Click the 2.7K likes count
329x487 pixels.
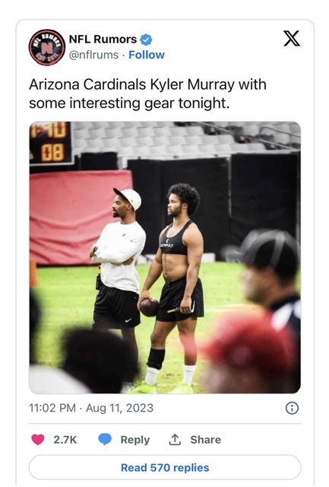(65, 440)
